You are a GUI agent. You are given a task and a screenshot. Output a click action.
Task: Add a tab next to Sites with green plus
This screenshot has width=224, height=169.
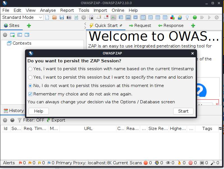click(x=29, y=26)
